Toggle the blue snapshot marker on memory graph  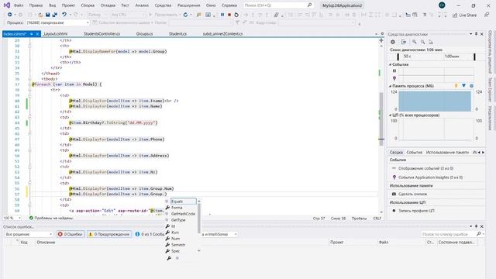(472, 86)
